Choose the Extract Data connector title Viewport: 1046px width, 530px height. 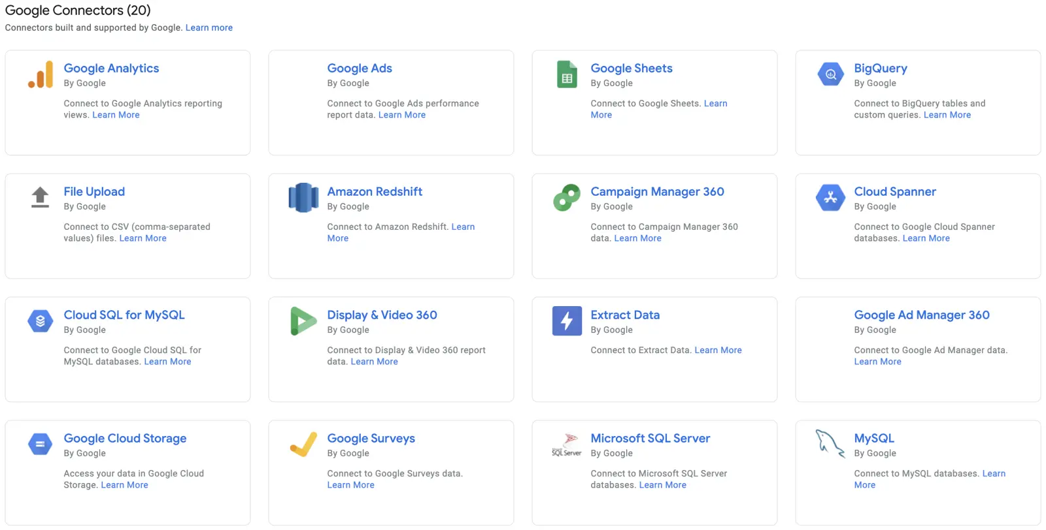point(625,315)
